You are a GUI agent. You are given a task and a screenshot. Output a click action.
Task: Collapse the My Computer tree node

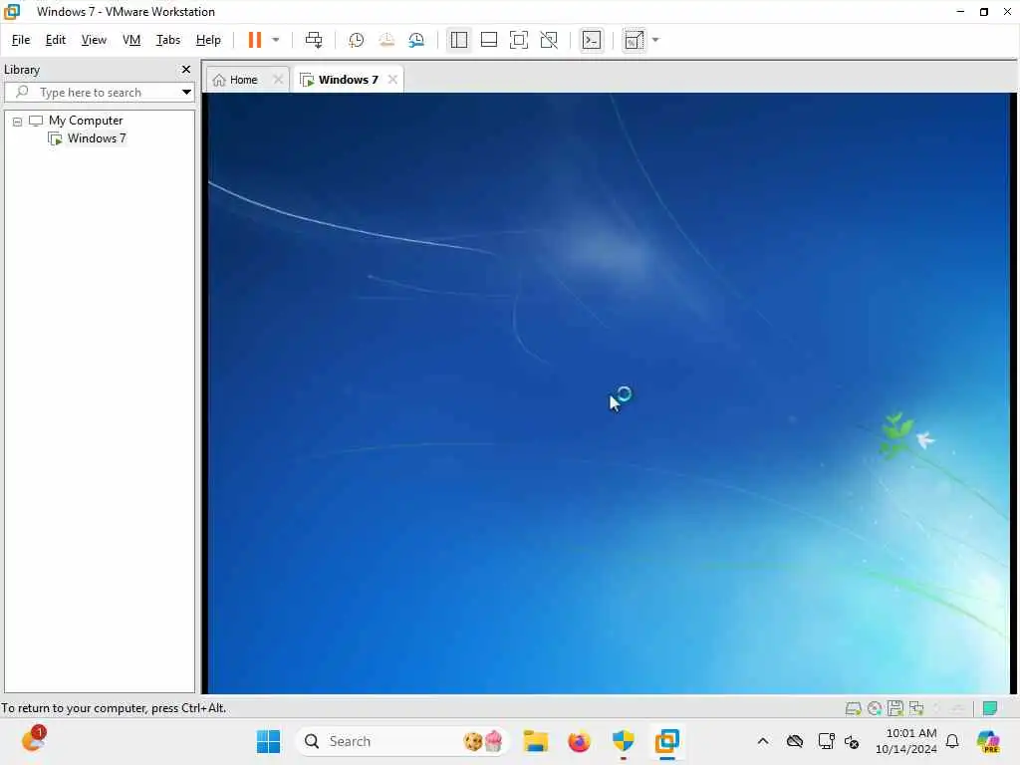(x=18, y=122)
